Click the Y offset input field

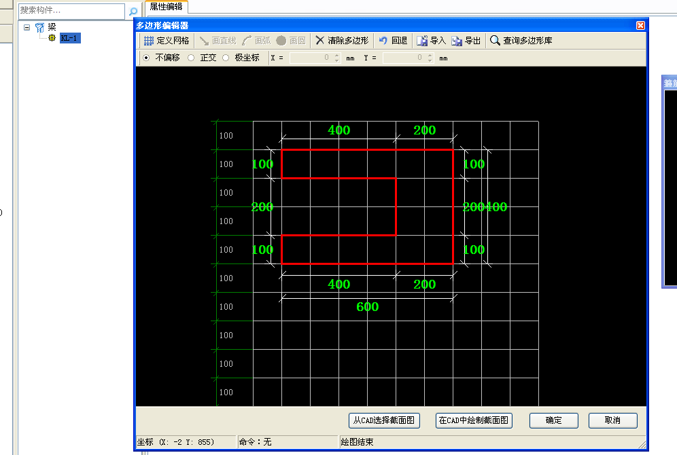(x=405, y=58)
